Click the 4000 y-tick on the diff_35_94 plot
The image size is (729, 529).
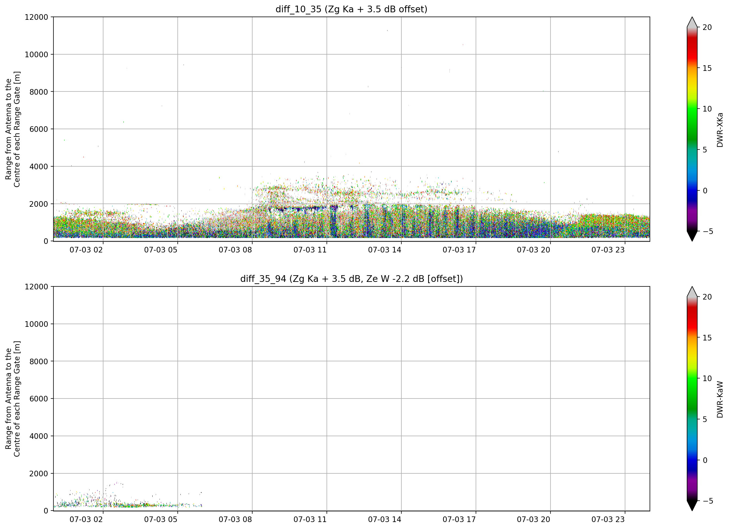(x=38, y=436)
